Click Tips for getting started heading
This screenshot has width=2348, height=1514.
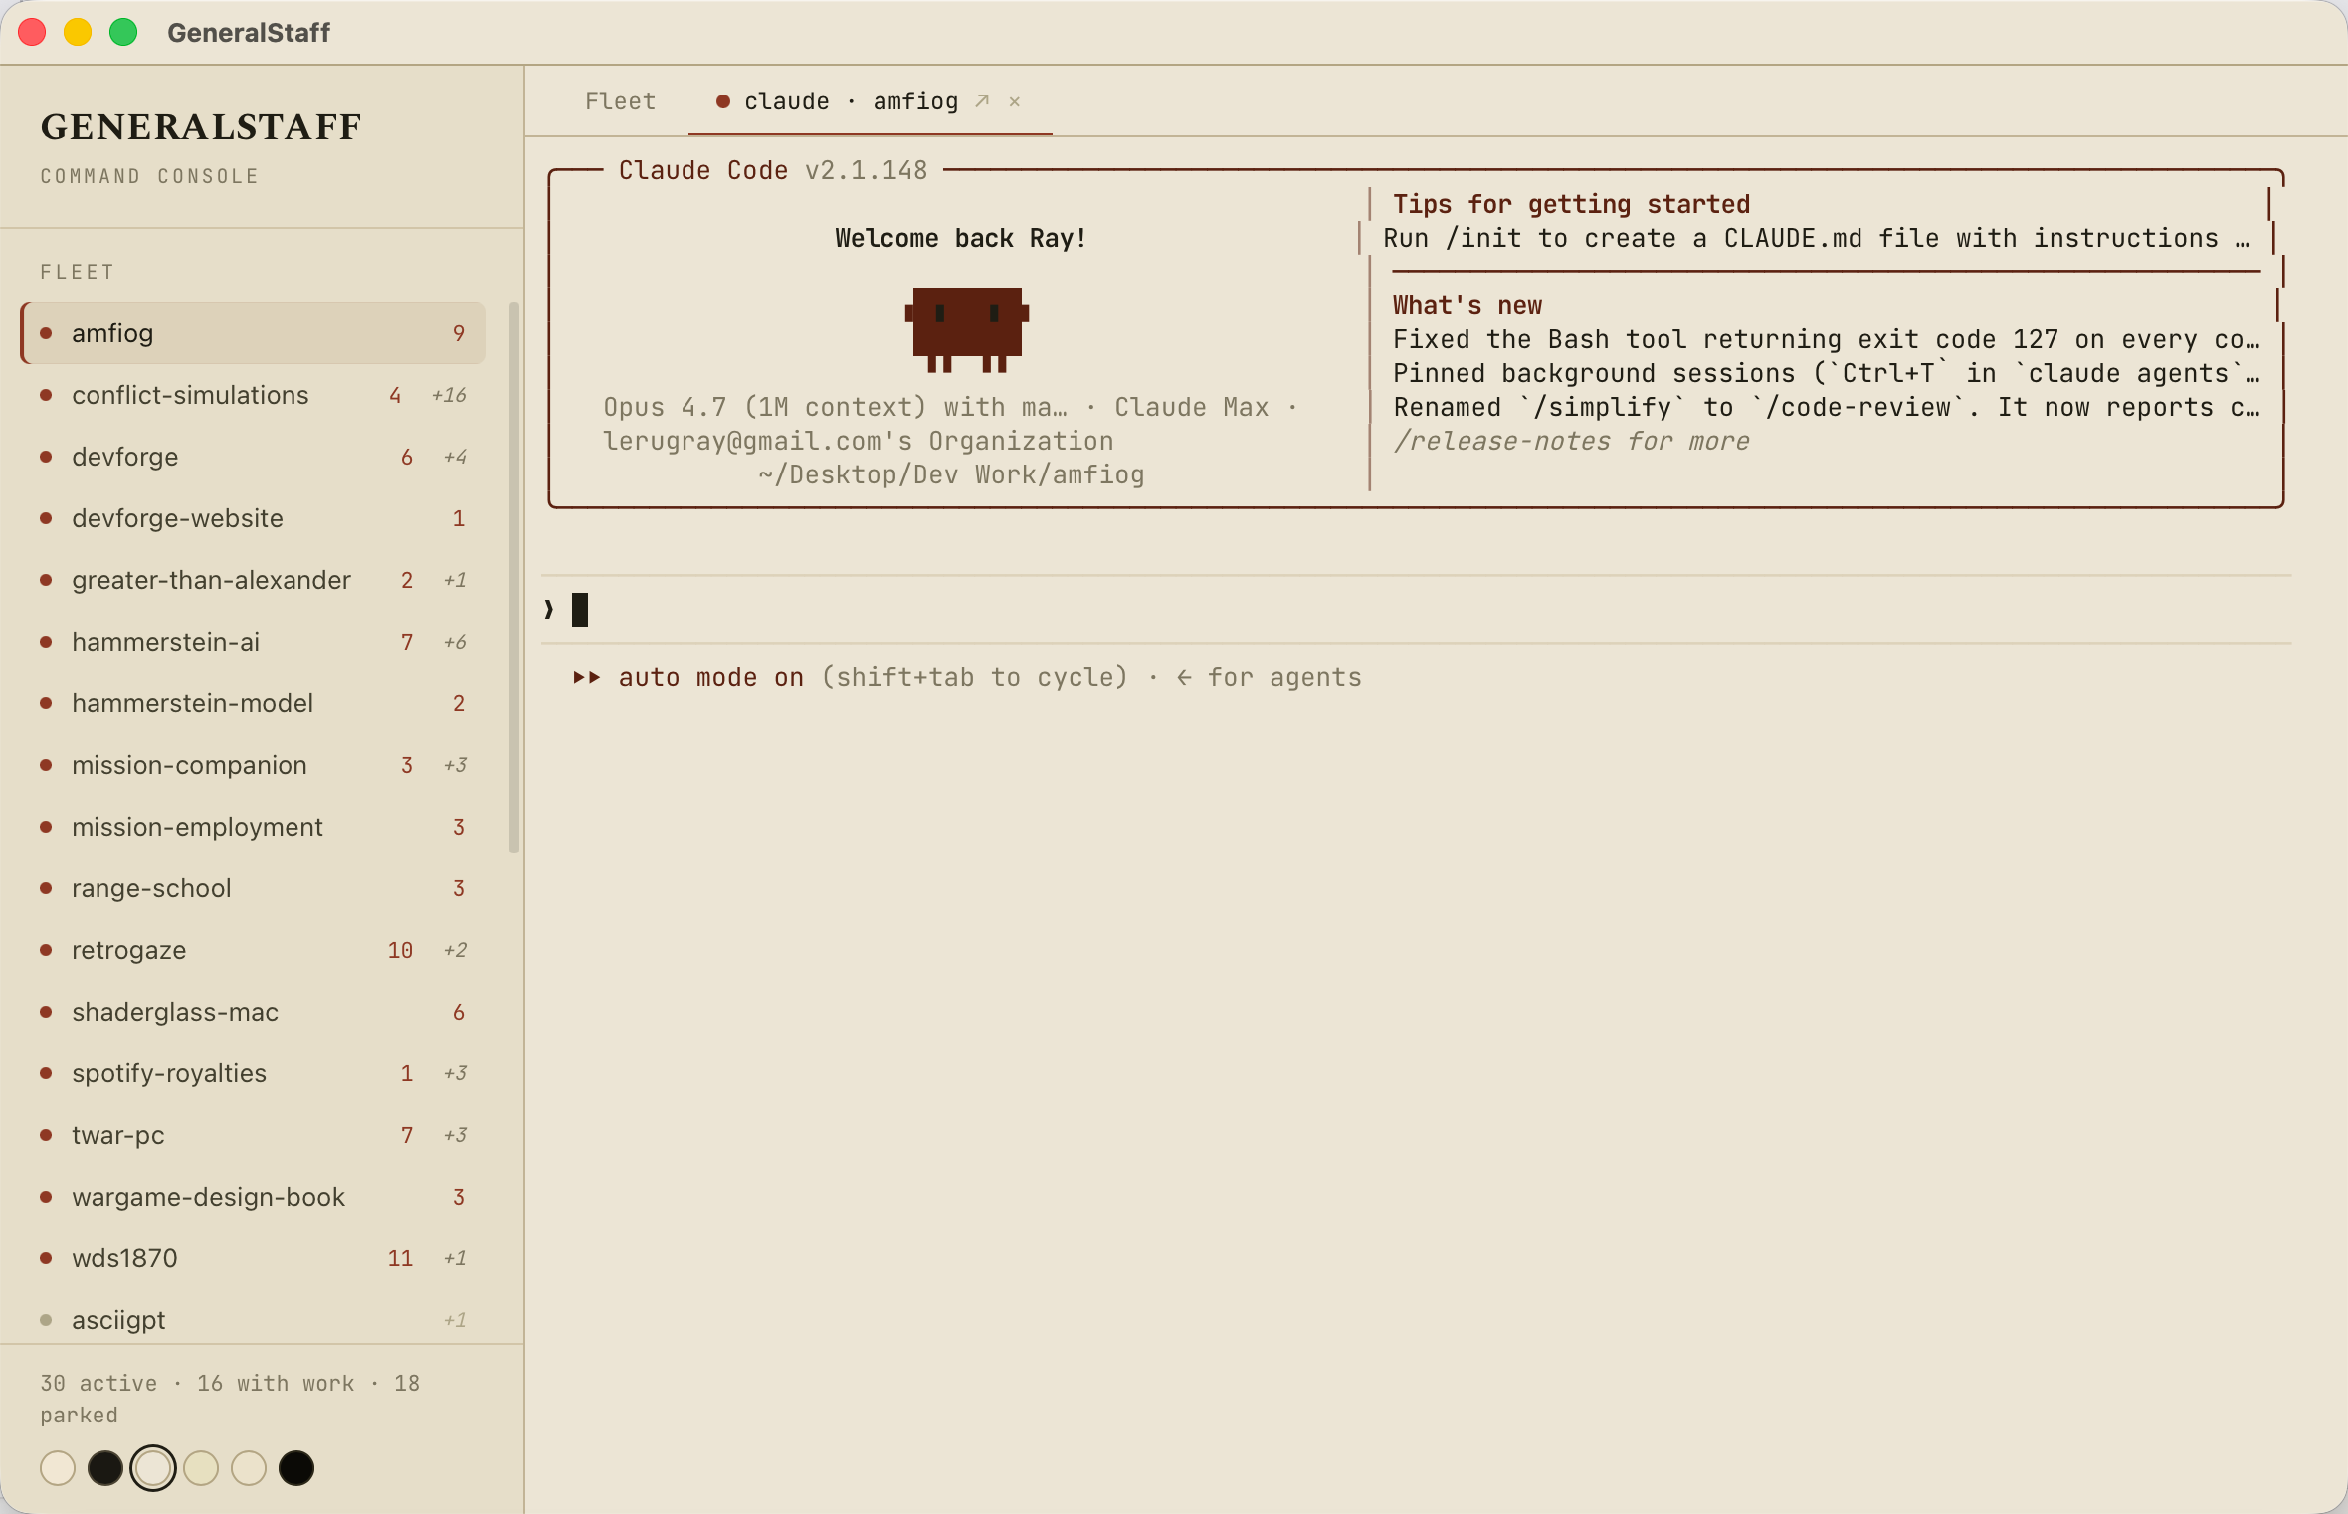(1571, 204)
